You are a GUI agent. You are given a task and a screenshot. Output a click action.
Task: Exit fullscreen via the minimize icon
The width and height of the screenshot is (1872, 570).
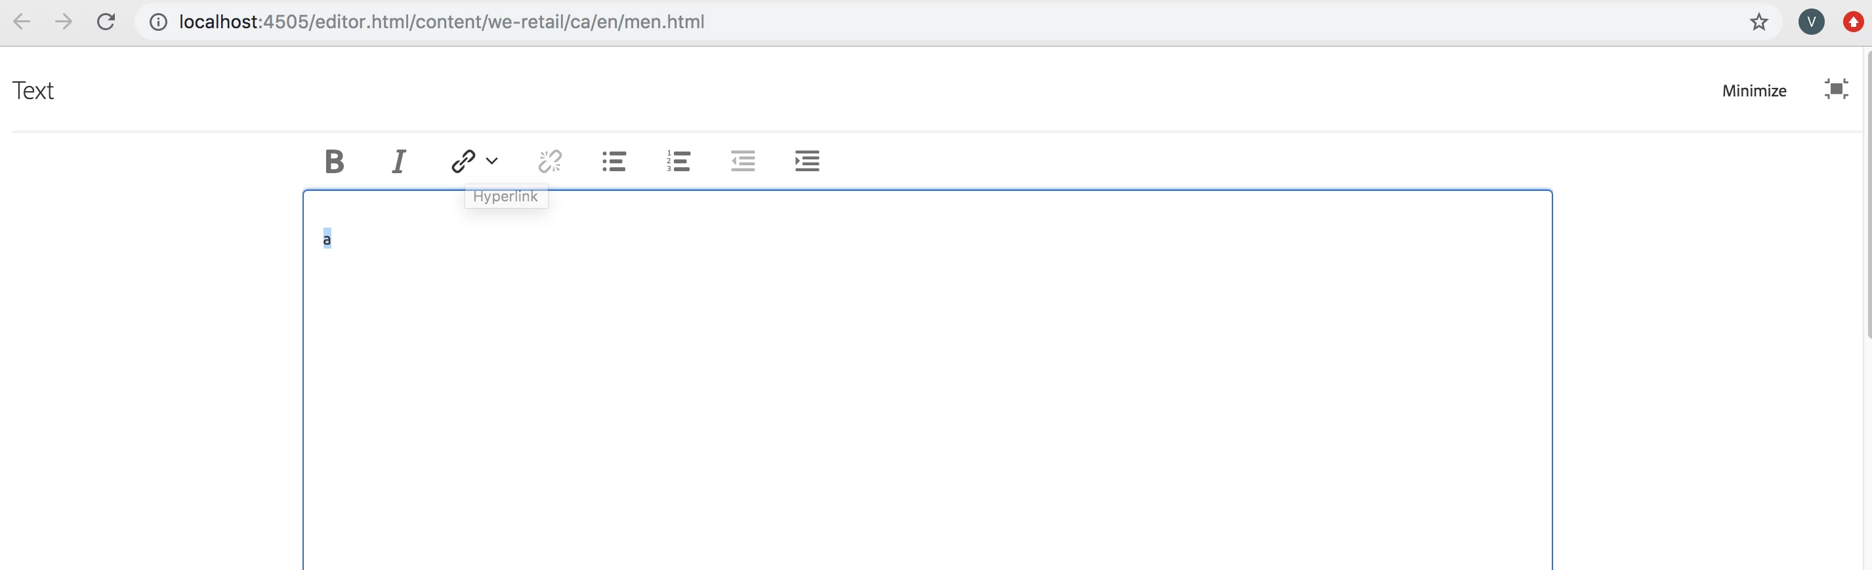(1836, 89)
